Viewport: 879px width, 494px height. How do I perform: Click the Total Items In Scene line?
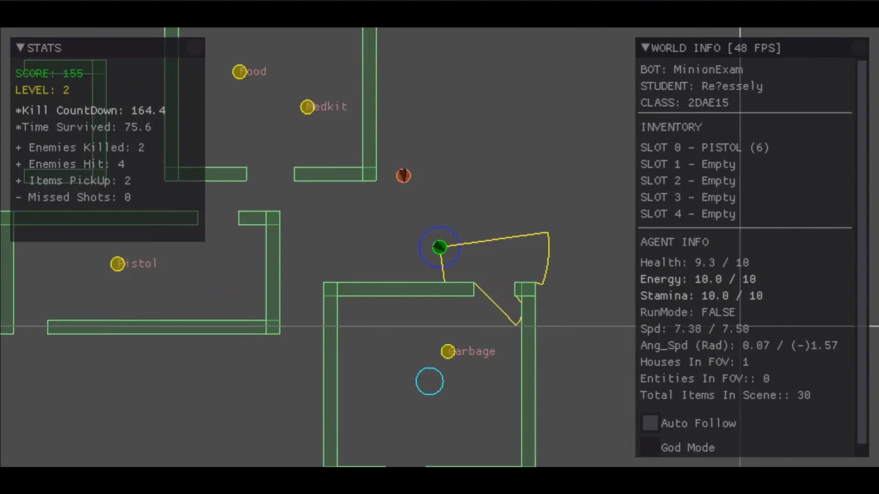coord(725,395)
